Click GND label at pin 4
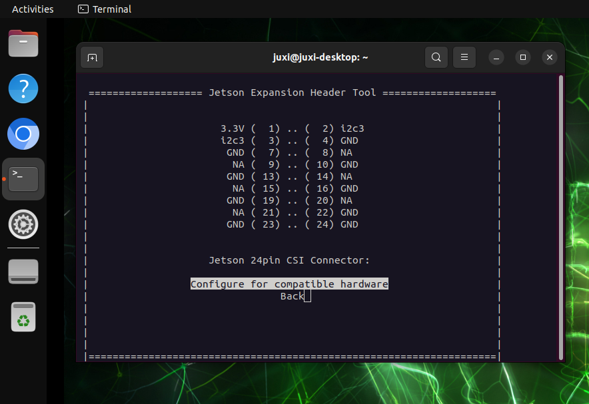 349,140
